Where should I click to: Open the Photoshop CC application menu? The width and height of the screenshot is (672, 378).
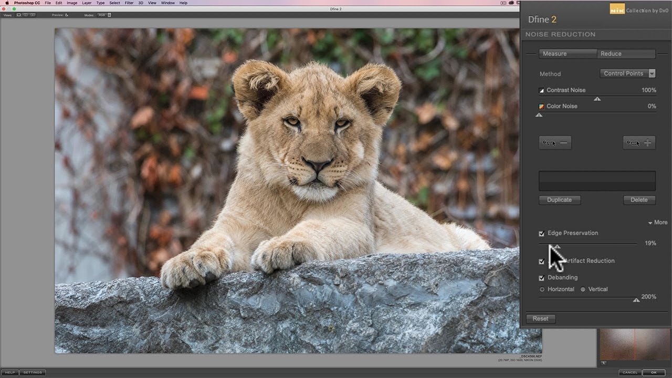pos(27,3)
